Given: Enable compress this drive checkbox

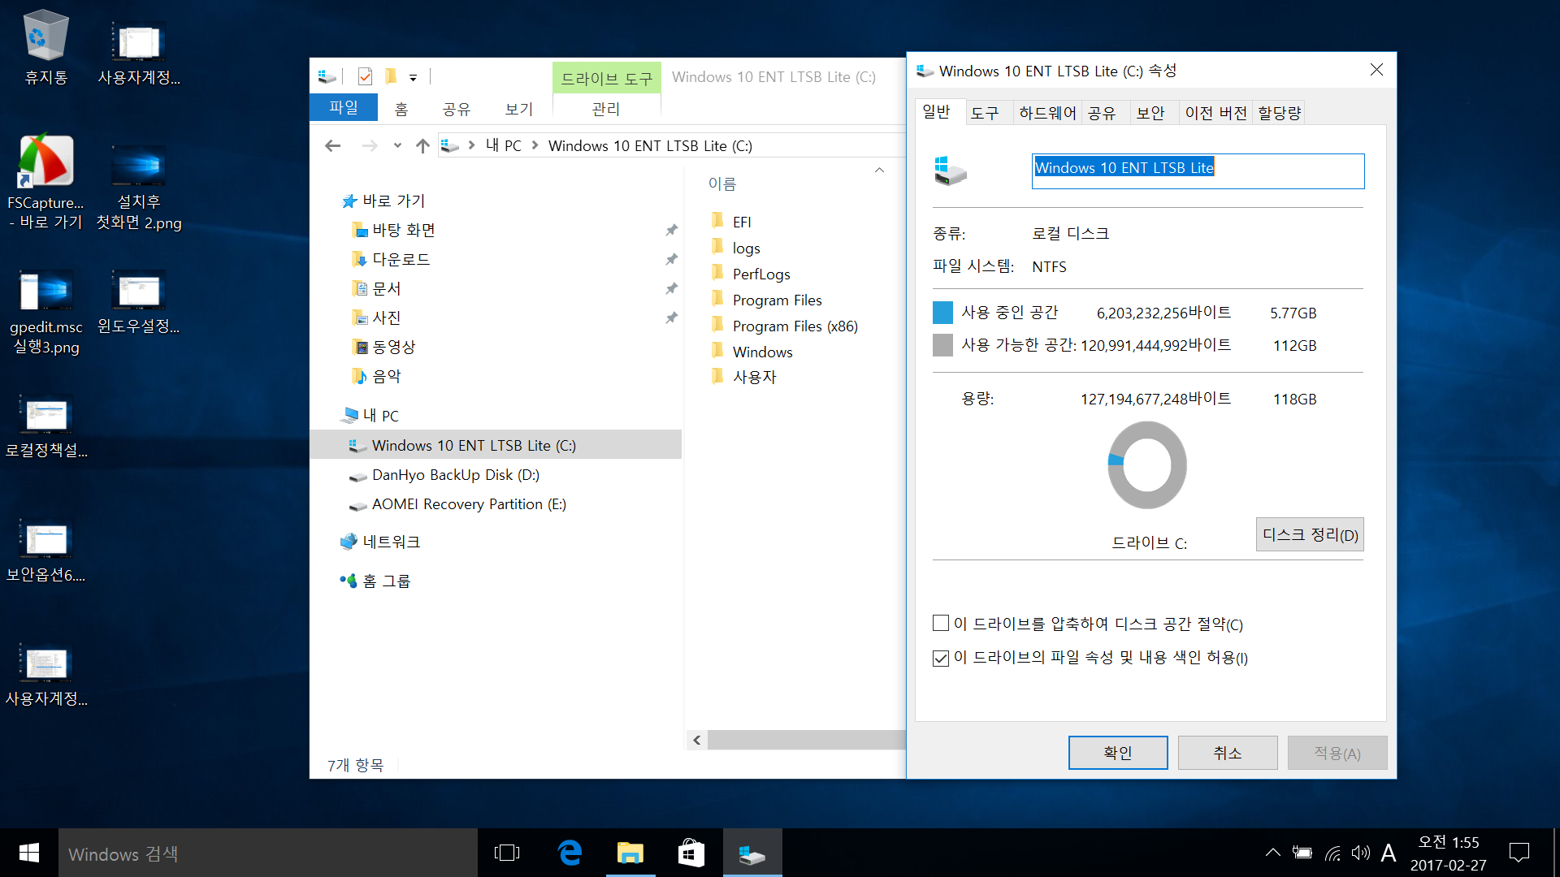Looking at the screenshot, I should 941,623.
